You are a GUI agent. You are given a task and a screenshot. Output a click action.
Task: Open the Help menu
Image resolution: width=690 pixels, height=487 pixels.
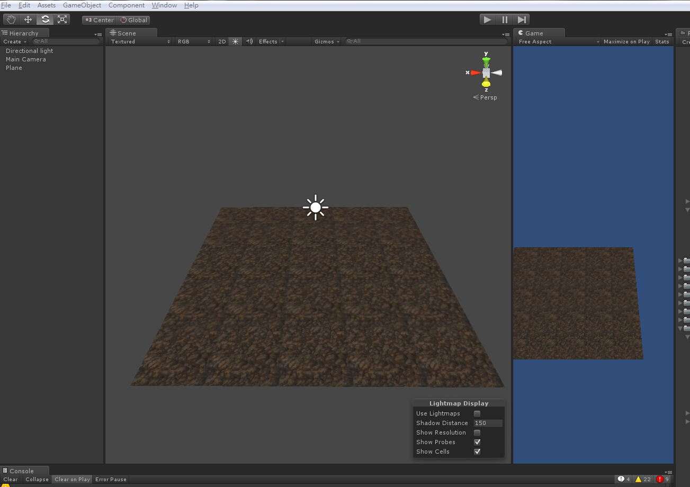(191, 5)
